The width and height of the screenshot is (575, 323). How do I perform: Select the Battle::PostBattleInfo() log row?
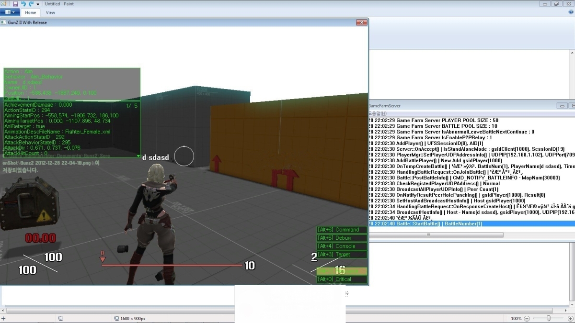(471, 178)
